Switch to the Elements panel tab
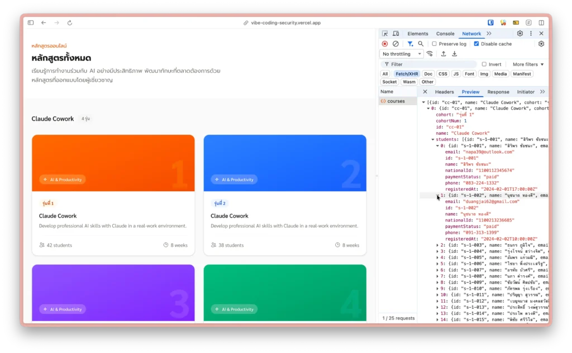 coord(418,34)
